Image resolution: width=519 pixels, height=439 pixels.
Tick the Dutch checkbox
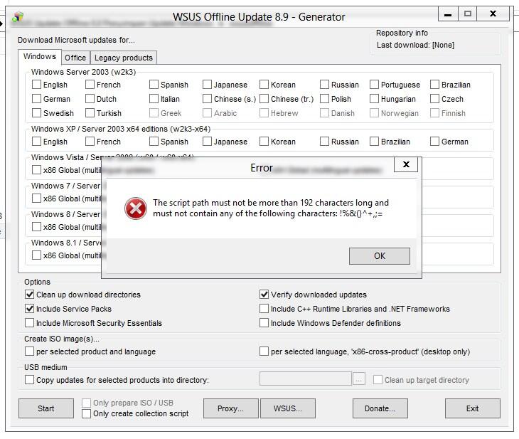click(90, 99)
